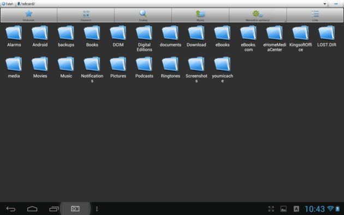Open the Ulubione favorites toolbar button
This screenshot has height=215, width=344.
[x=29, y=15]
